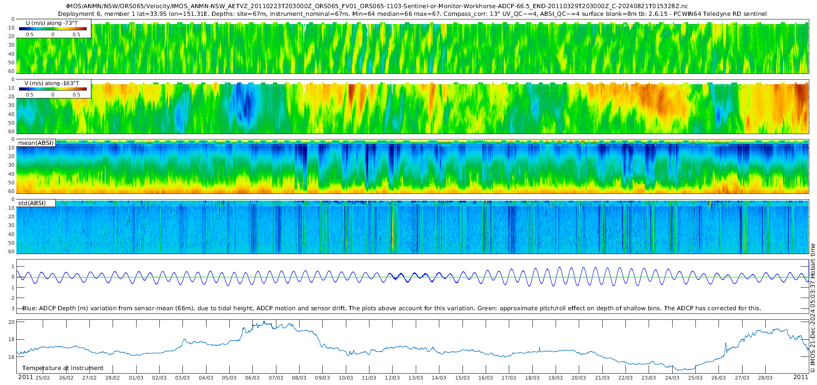Click the 14/03 date tick label

(439, 378)
